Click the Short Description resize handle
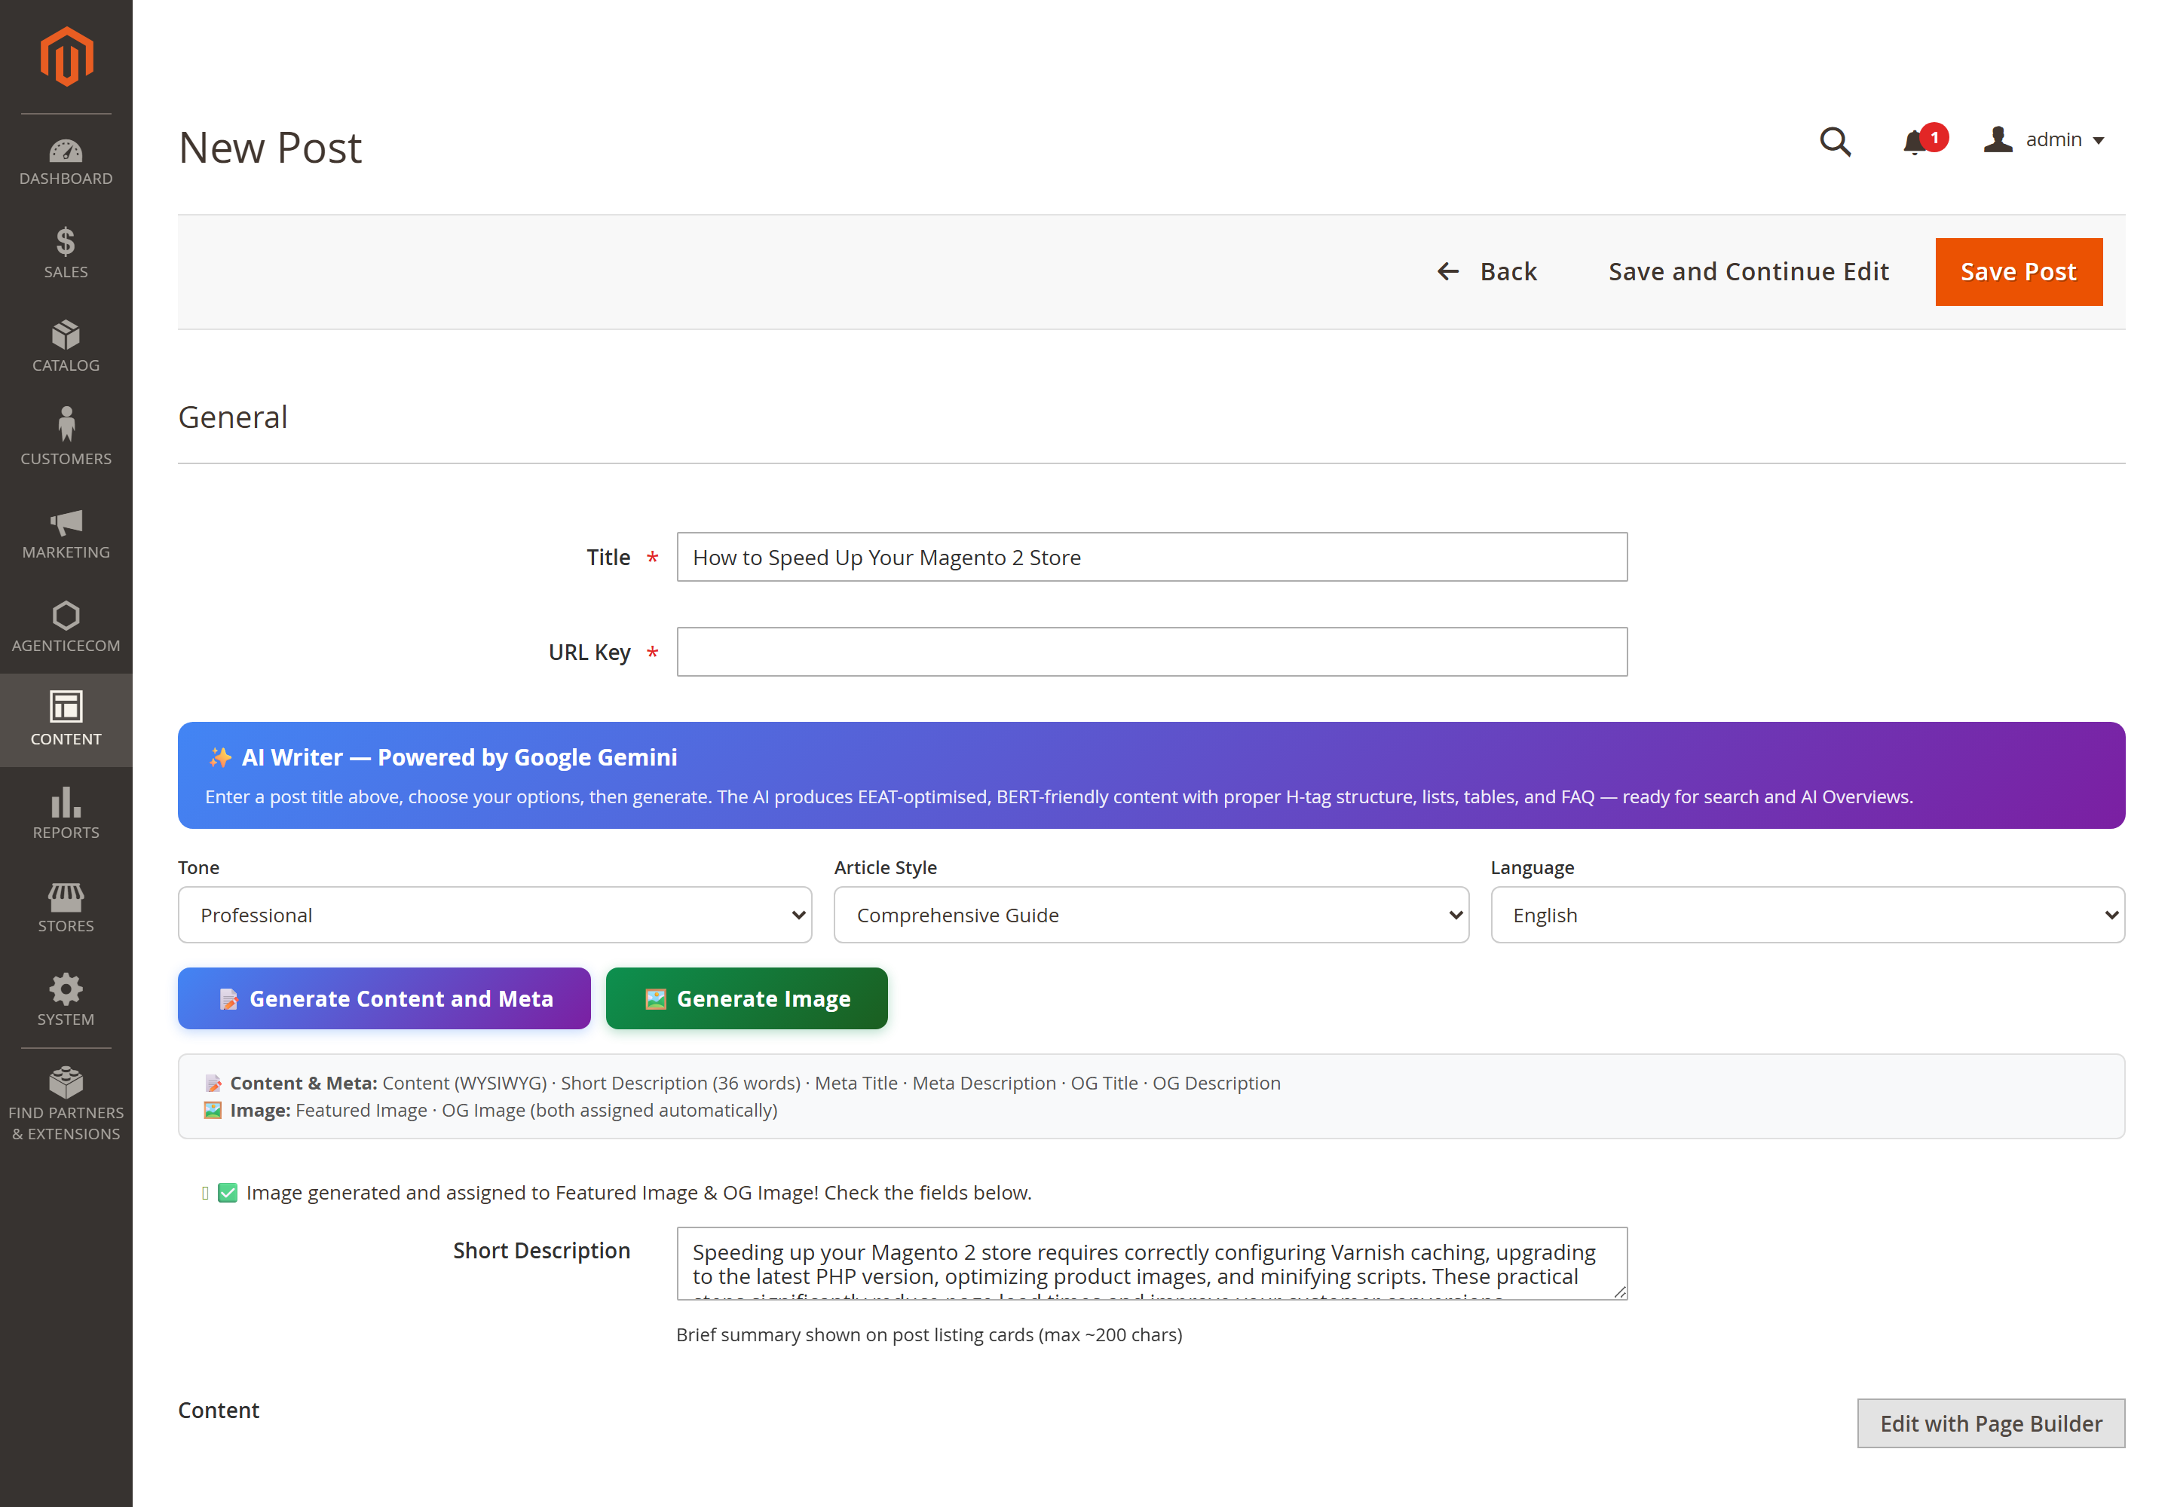The width and height of the screenshot is (2171, 1507). click(x=1619, y=1291)
